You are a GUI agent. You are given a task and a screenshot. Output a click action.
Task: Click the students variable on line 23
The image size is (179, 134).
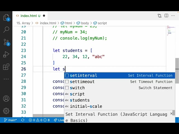pos(72,50)
